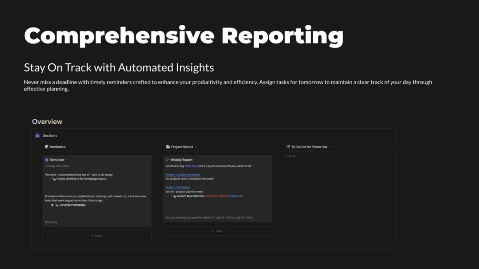Click the Due: Jul 5, 2024 text
The width and height of the screenshot is (479, 269).
pyautogui.click(x=215, y=196)
